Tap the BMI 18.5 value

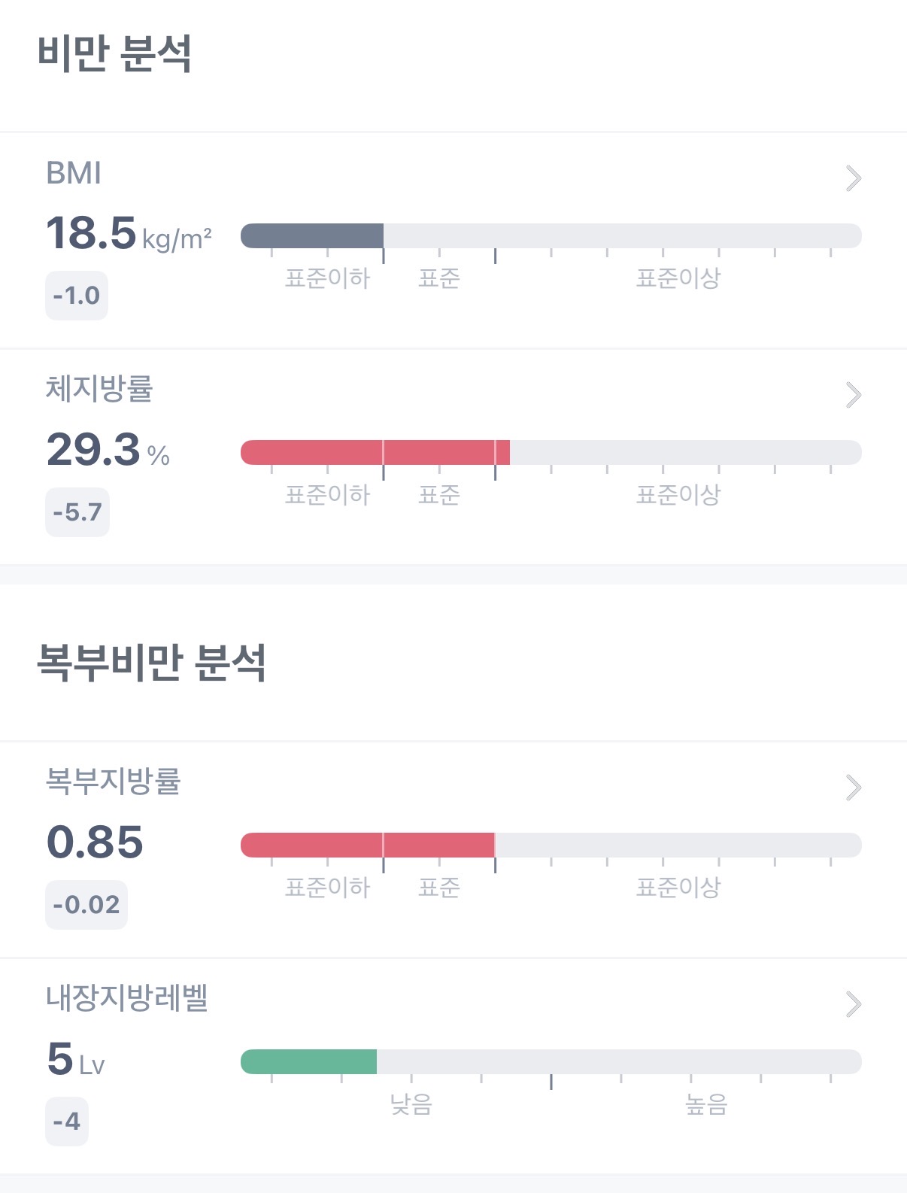click(91, 233)
